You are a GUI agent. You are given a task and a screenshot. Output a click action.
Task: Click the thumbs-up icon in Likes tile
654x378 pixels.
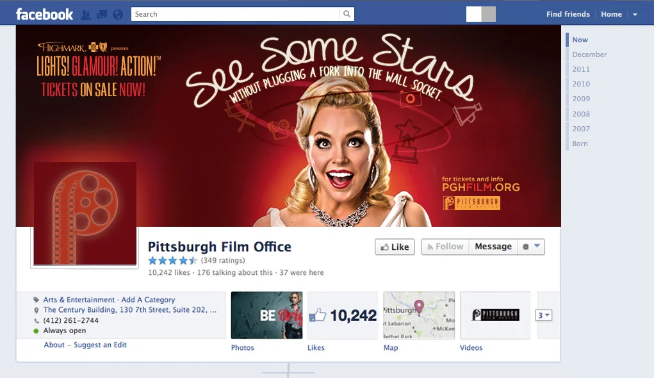click(x=318, y=315)
